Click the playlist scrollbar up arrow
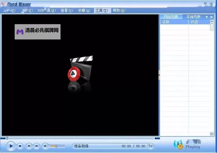 pos(212,21)
